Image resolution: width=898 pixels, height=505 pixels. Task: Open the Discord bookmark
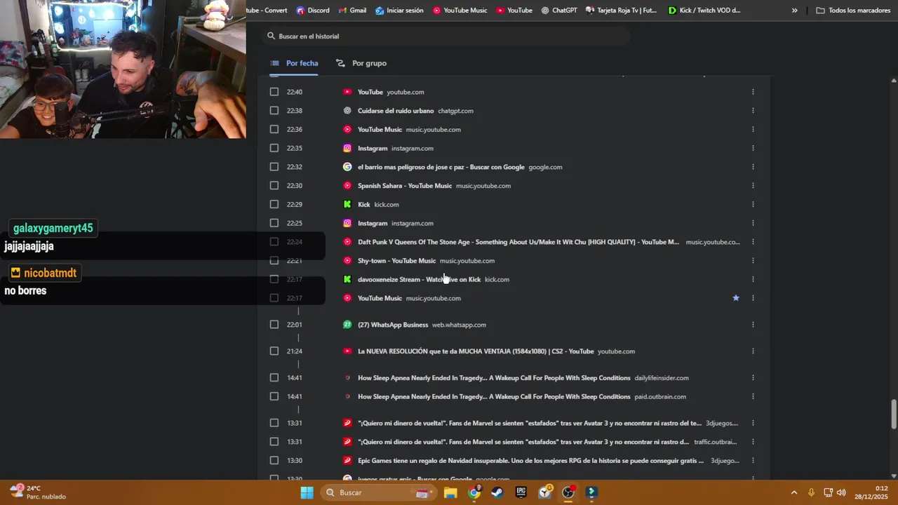(313, 11)
